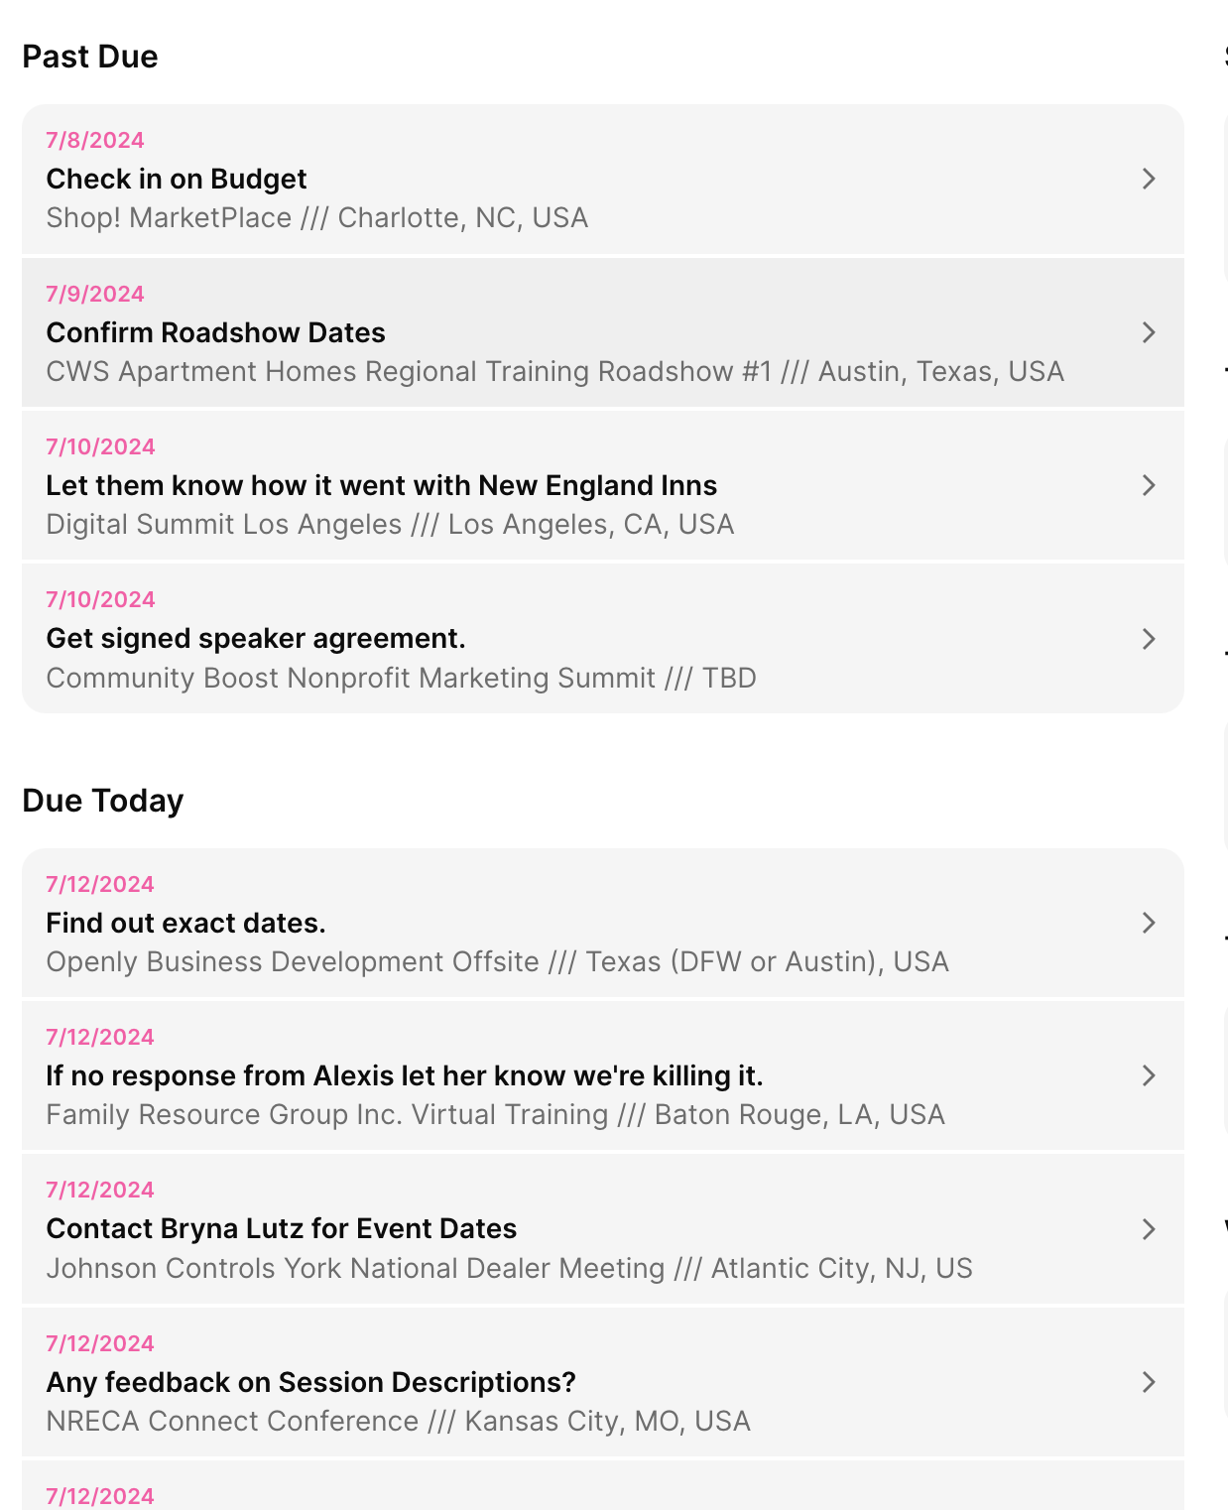The width and height of the screenshot is (1228, 1510).
Task: Click chevron for Community Boost Nonprofit row
Action: coord(1149,639)
